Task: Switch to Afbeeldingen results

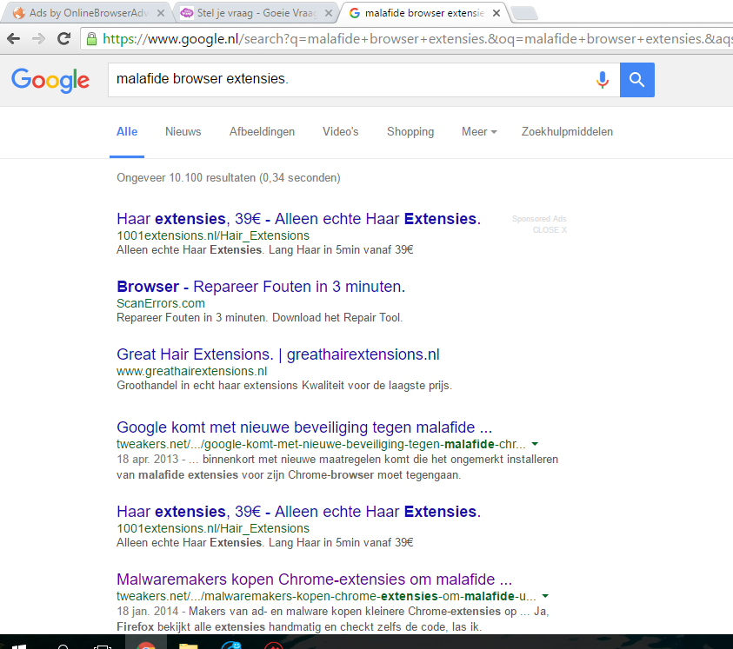Action: [x=262, y=132]
